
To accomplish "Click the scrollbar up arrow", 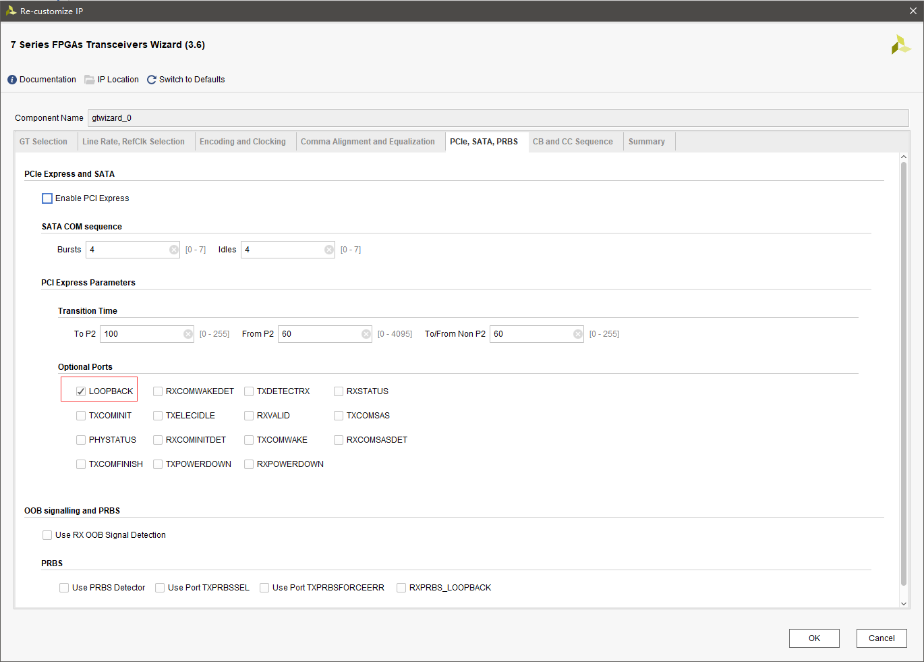I will pyautogui.click(x=904, y=157).
